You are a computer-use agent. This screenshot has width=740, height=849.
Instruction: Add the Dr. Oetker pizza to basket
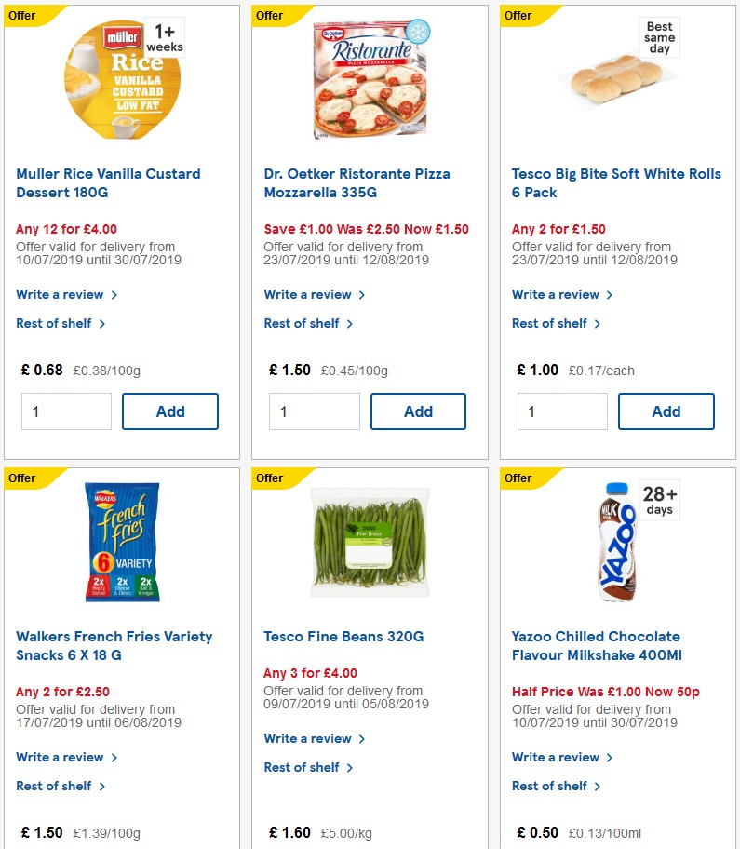coord(418,411)
